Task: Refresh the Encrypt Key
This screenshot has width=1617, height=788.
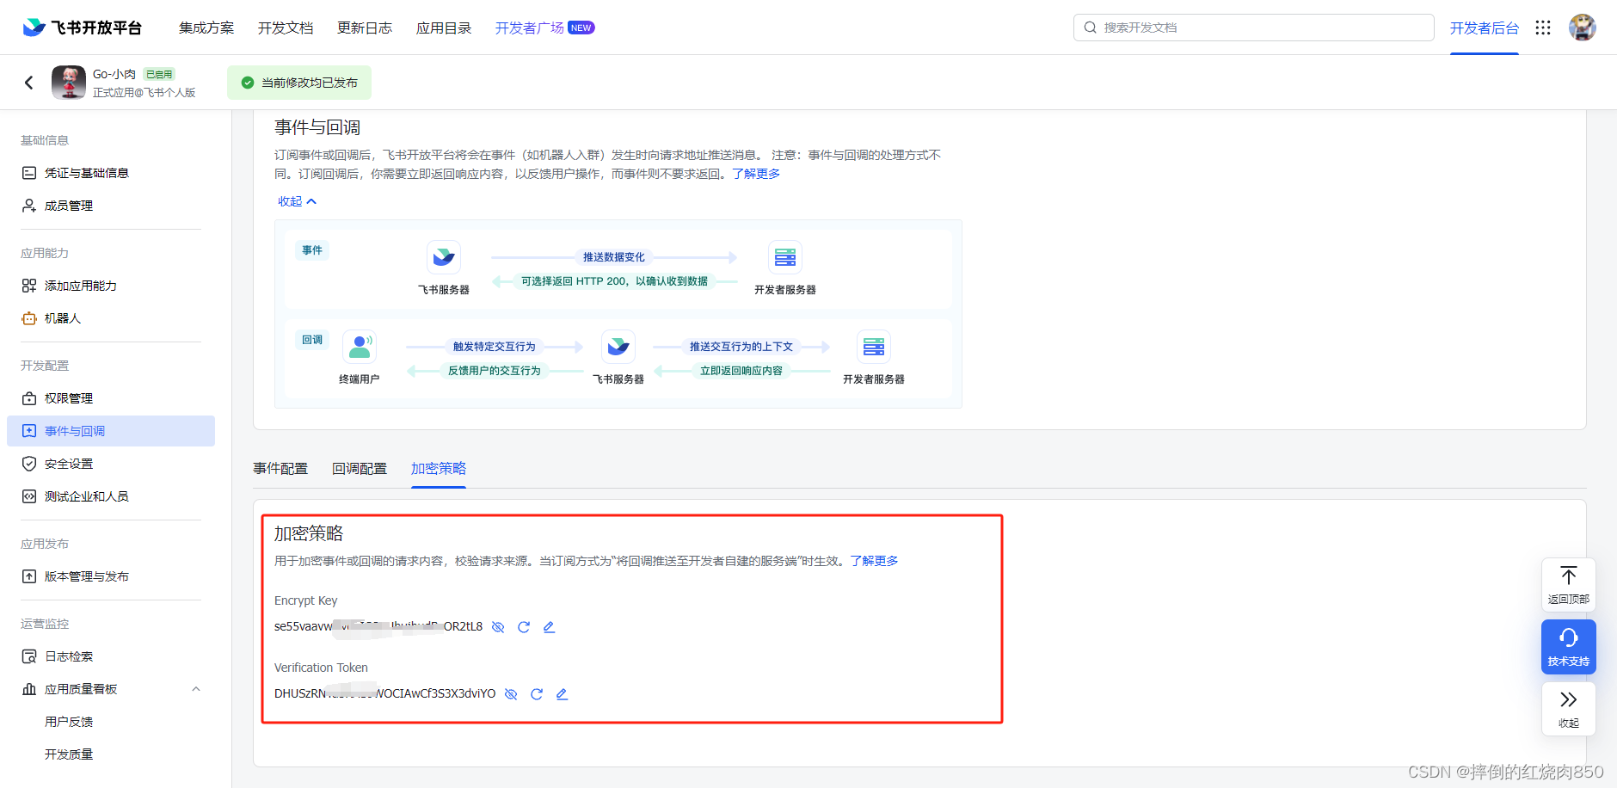Action: click(524, 627)
